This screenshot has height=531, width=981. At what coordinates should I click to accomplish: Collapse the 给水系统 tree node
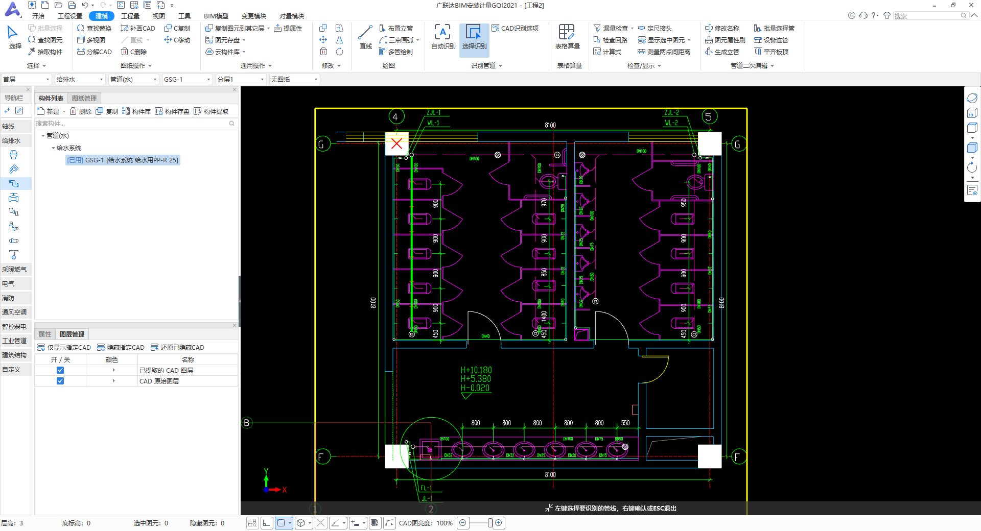[53, 148]
